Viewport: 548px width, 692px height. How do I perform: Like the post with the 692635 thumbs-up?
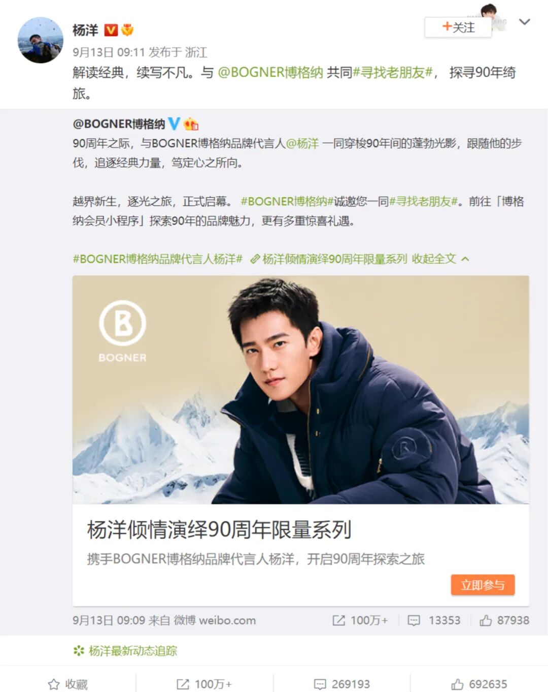coord(457,684)
